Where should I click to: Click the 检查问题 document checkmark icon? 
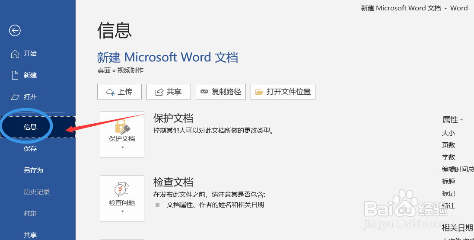(122, 190)
